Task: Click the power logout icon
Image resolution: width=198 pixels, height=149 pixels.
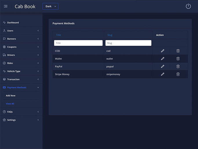Action: coord(188,6)
